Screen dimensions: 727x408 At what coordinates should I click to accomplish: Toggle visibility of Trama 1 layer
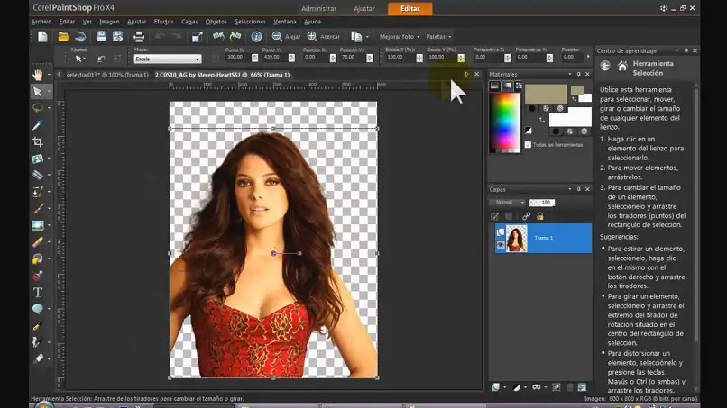pos(499,244)
